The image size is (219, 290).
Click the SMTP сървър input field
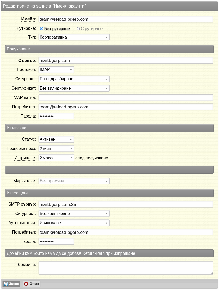point(126,204)
